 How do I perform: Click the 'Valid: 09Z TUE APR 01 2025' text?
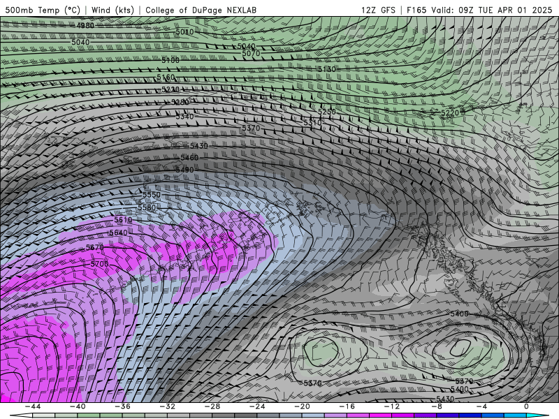pyautogui.click(x=492, y=10)
